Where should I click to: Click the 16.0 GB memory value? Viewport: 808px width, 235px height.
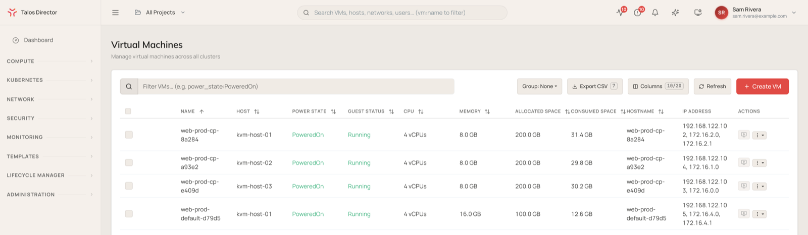(470, 214)
